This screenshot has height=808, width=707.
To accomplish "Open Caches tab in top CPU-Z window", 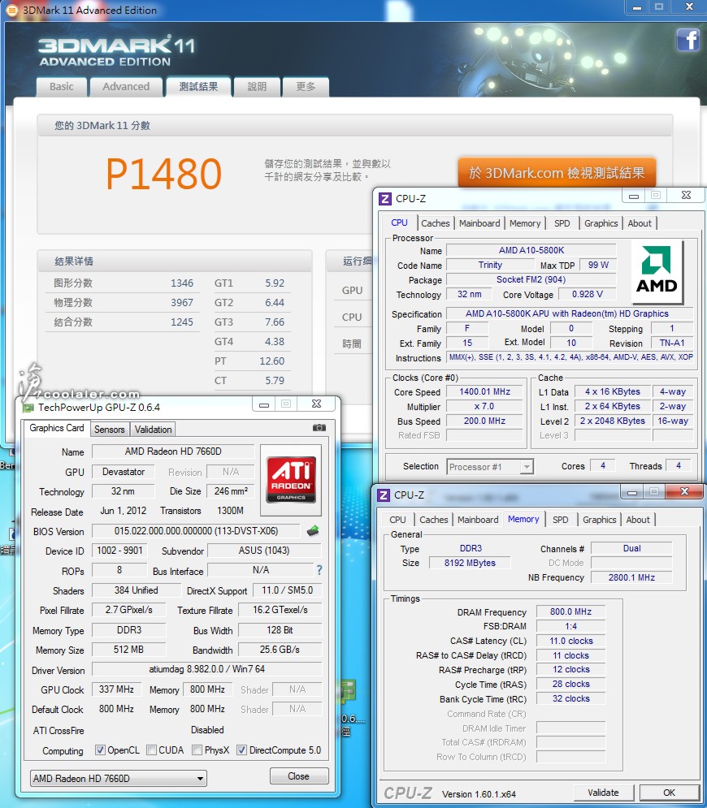I will pos(436,223).
